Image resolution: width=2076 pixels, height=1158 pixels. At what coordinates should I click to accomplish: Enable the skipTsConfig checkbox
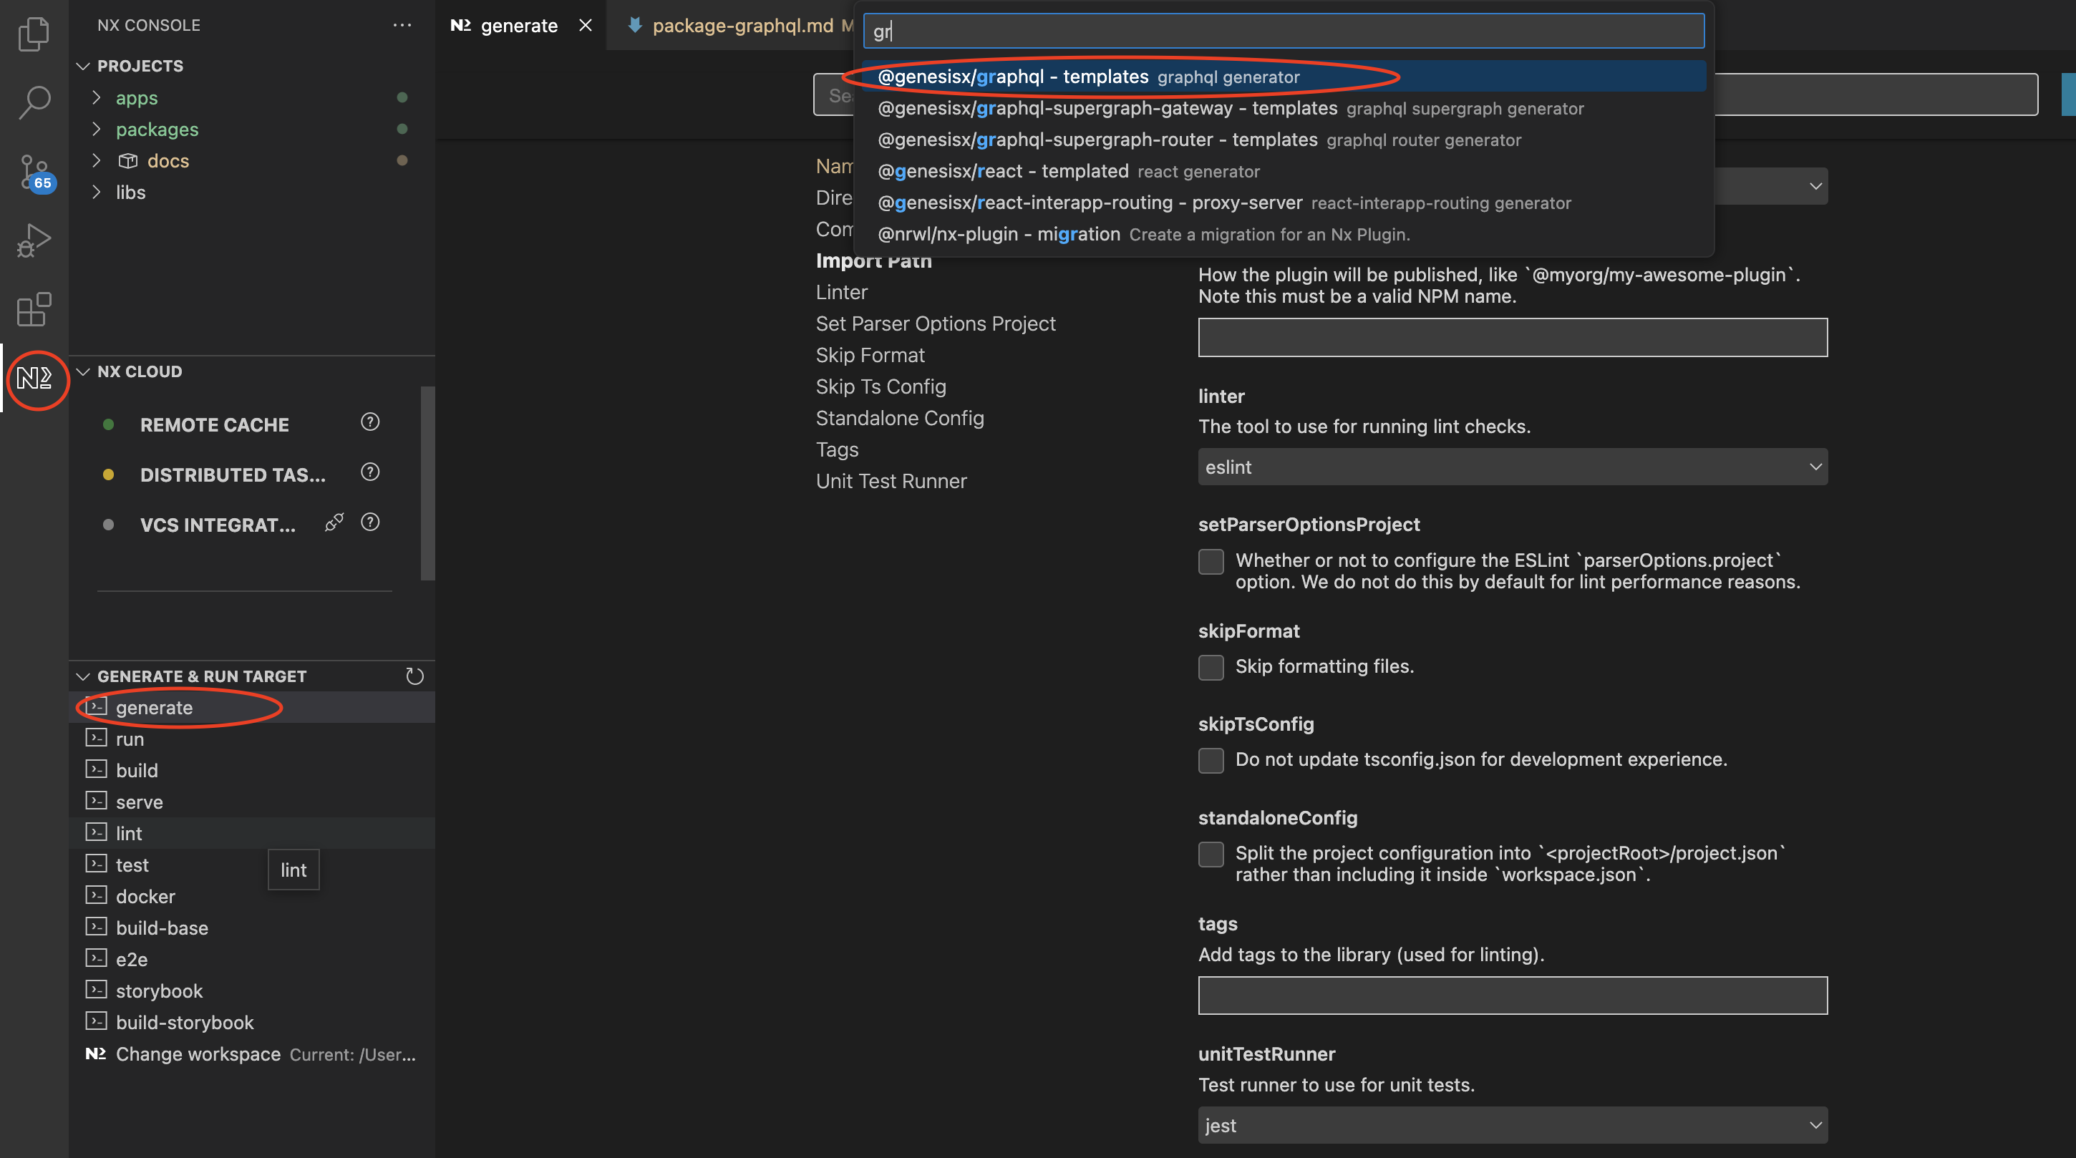(1211, 761)
